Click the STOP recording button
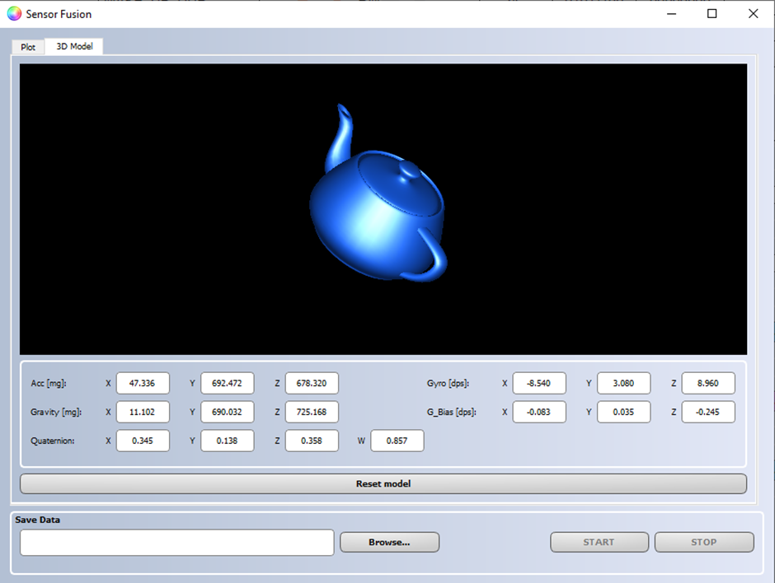Image resolution: width=775 pixels, height=583 pixels. pyautogui.click(x=704, y=542)
